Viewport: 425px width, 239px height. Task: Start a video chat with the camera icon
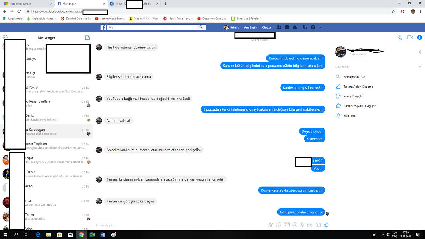pyautogui.click(x=410, y=37)
